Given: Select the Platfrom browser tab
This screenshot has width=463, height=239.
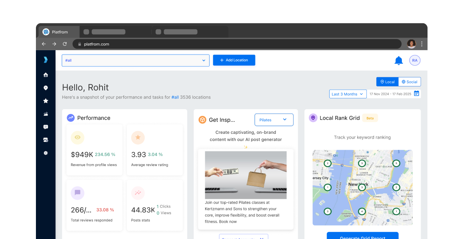Looking at the screenshot, I should click(59, 32).
